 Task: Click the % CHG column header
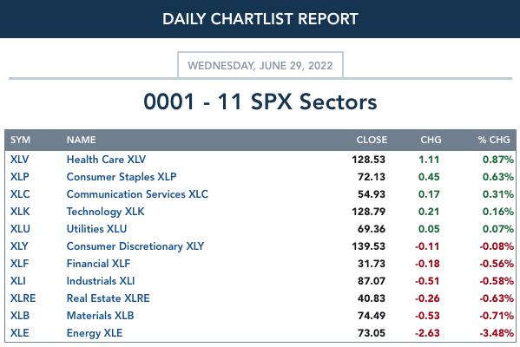pyautogui.click(x=494, y=140)
